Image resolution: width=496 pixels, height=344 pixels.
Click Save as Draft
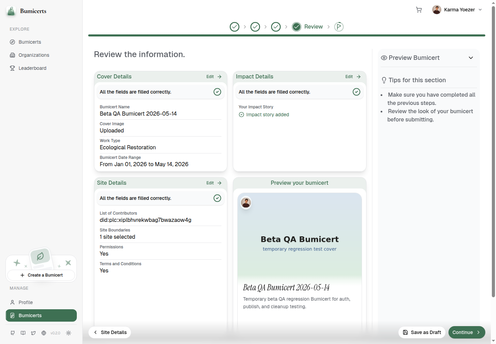click(x=422, y=332)
